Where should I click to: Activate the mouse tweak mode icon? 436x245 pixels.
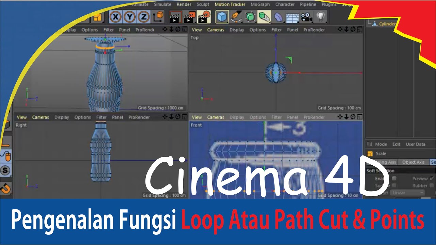click(x=6, y=156)
